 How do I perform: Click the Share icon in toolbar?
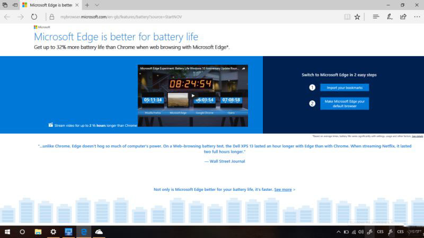point(403,16)
